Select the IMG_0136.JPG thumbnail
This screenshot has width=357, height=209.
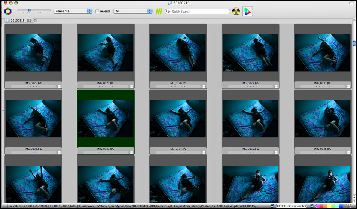point(323,118)
